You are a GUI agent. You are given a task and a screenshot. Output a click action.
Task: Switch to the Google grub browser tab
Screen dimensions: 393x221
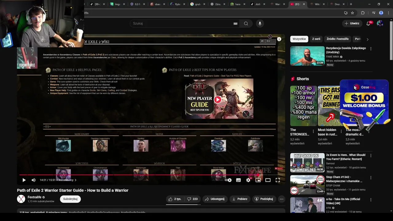pos(198,4)
